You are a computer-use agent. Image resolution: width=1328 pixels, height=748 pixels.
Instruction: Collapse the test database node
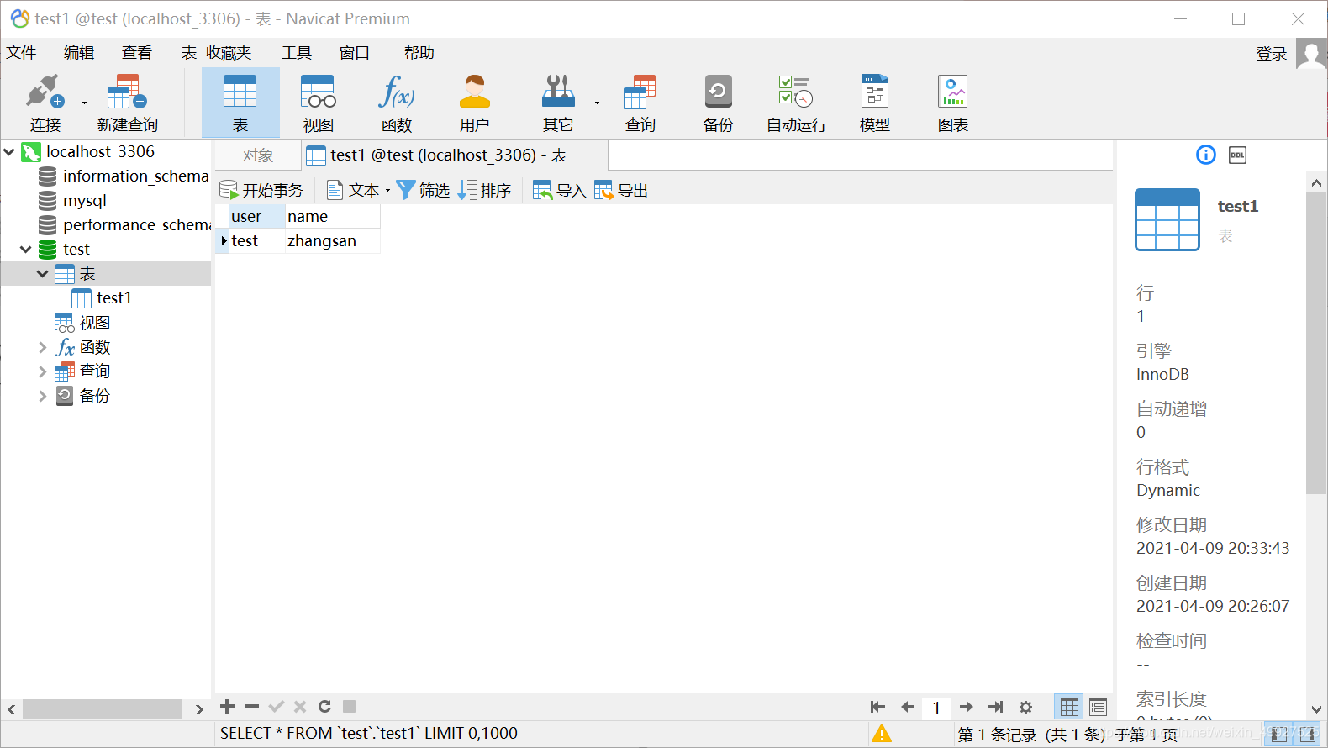[25, 250]
